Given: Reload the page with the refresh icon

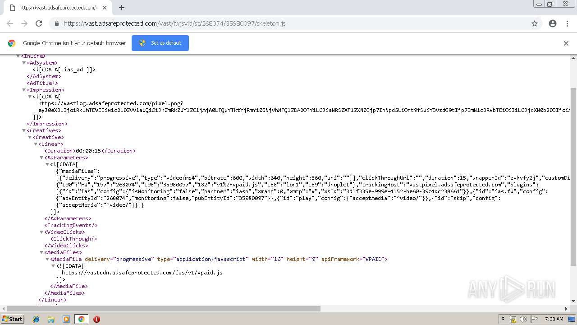Looking at the screenshot, I should coord(39,23).
